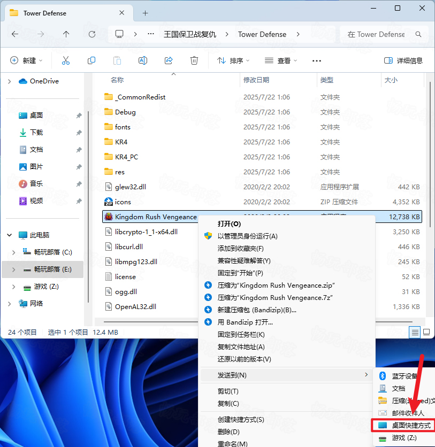Refresh the current folder view
The height and width of the screenshot is (447, 435).
(x=92, y=34)
